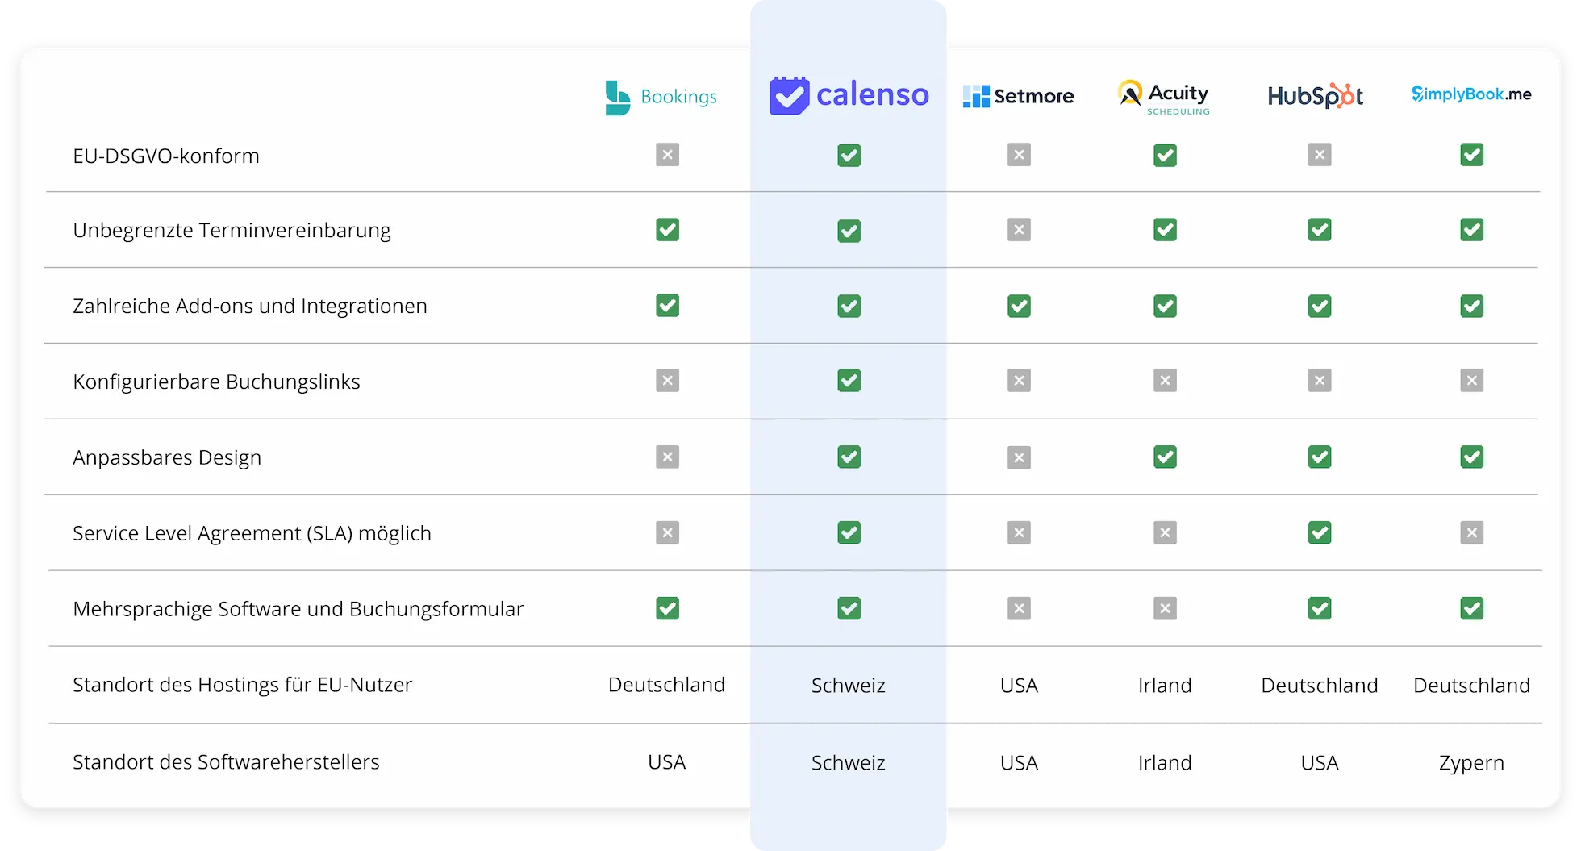This screenshot has width=1581, height=851.
Task: Select the Konfigurierbare Buchungslinks row label
Action: (216, 382)
